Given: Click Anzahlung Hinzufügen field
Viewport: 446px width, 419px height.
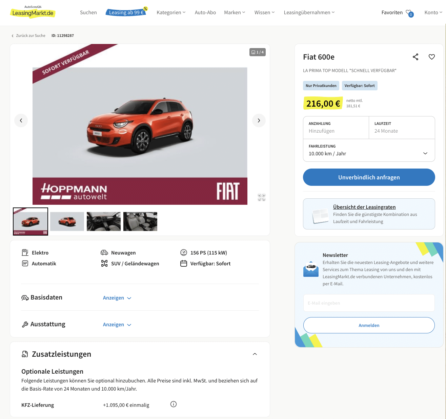Looking at the screenshot, I should (x=336, y=128).
